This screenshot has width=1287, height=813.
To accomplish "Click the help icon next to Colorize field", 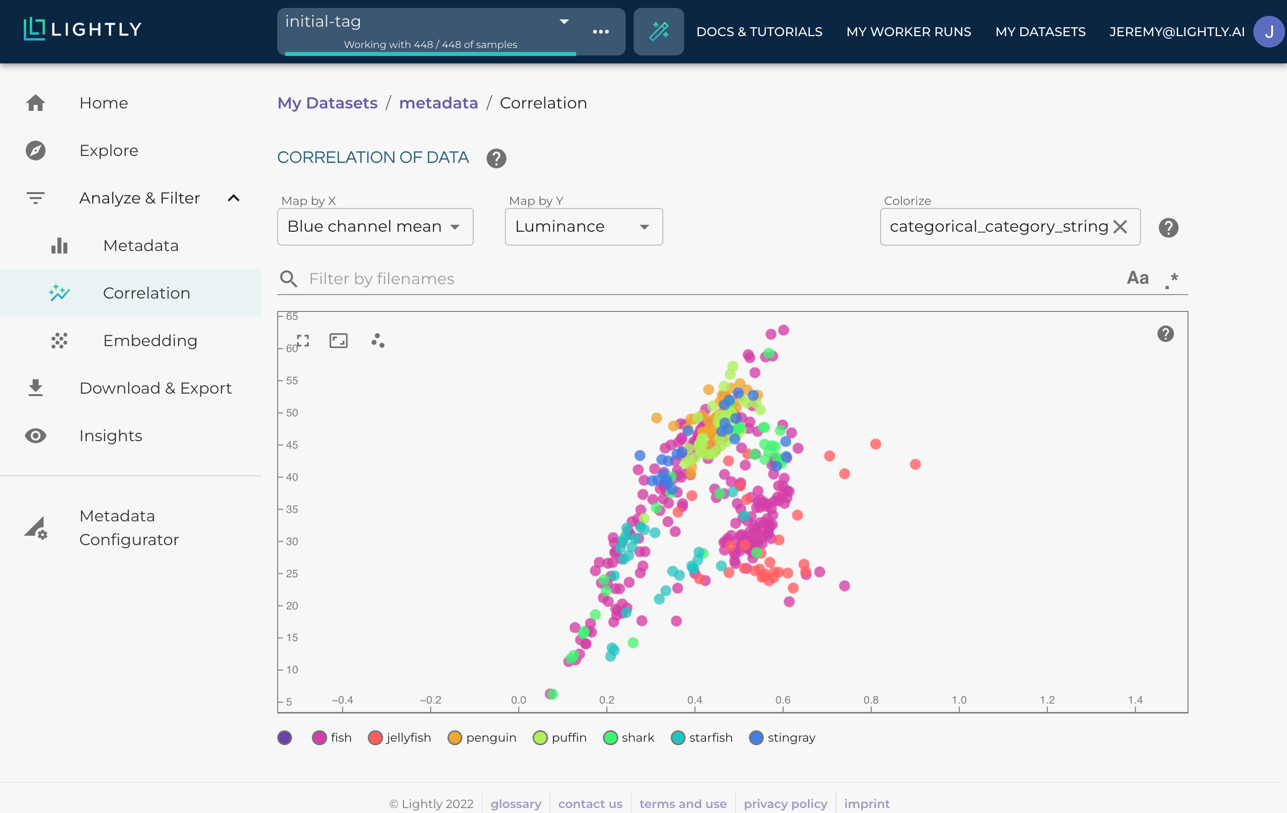I will click(1168, 228).
